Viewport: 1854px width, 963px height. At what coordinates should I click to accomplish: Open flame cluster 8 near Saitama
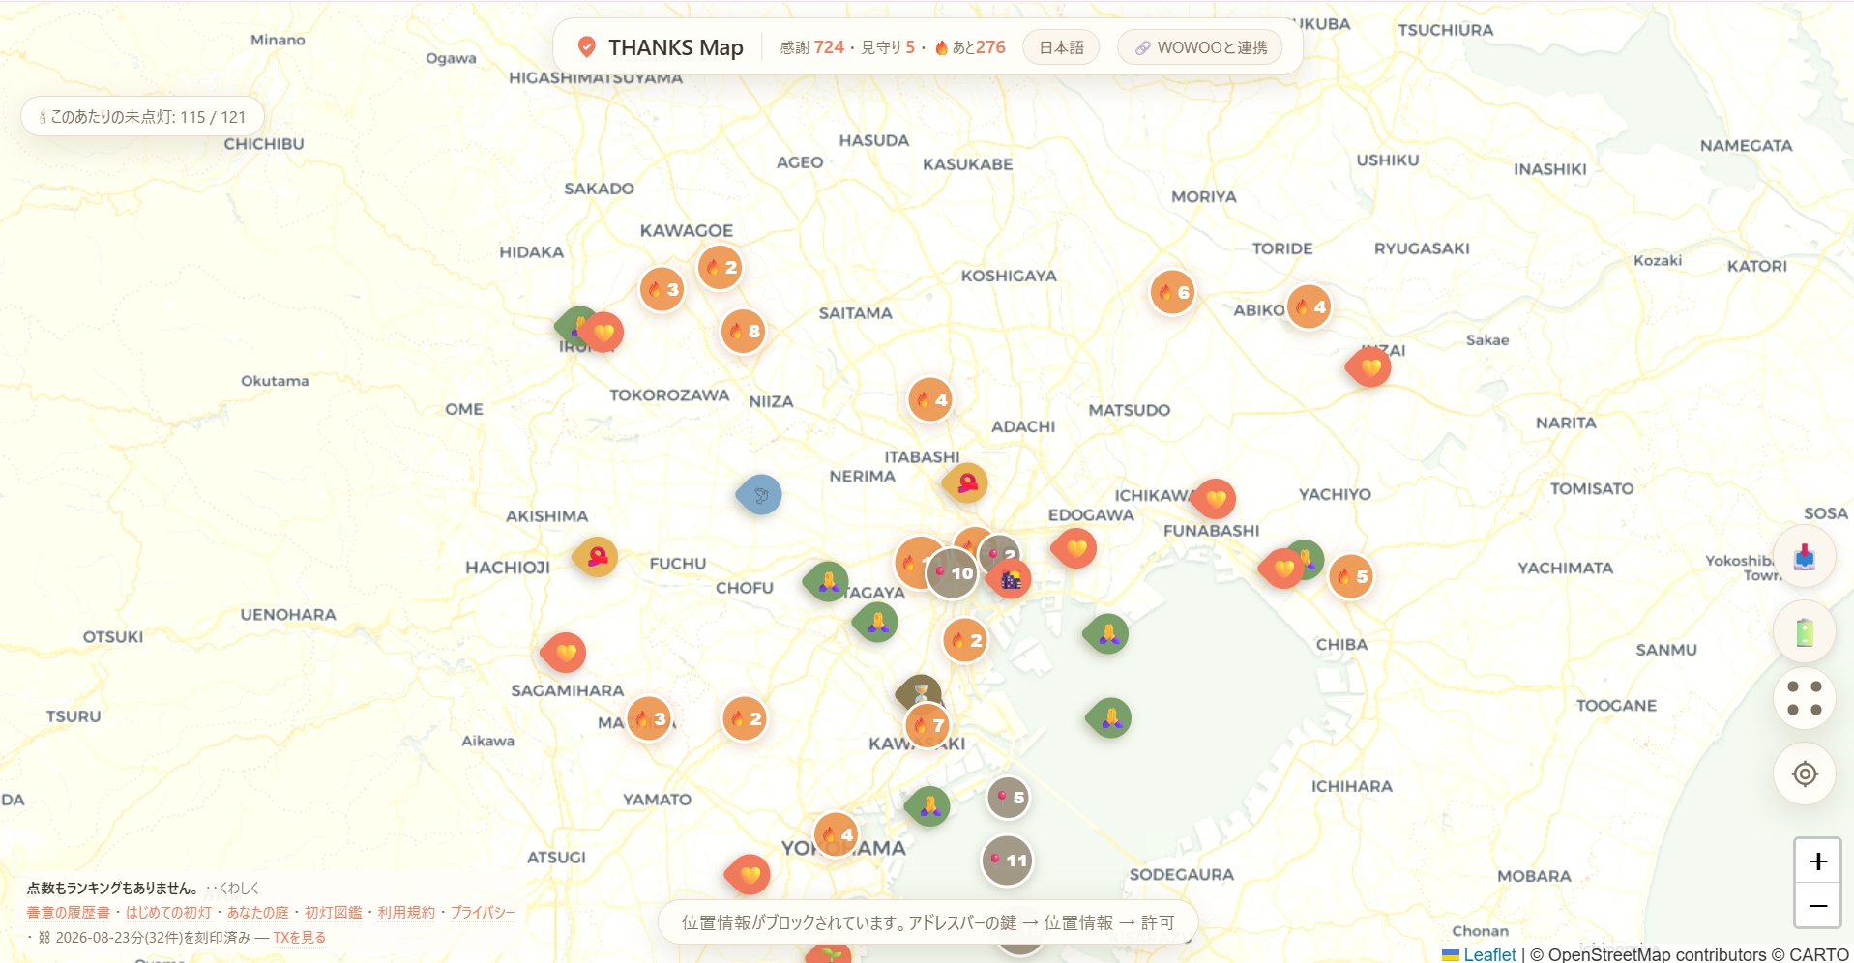point(743,332)
